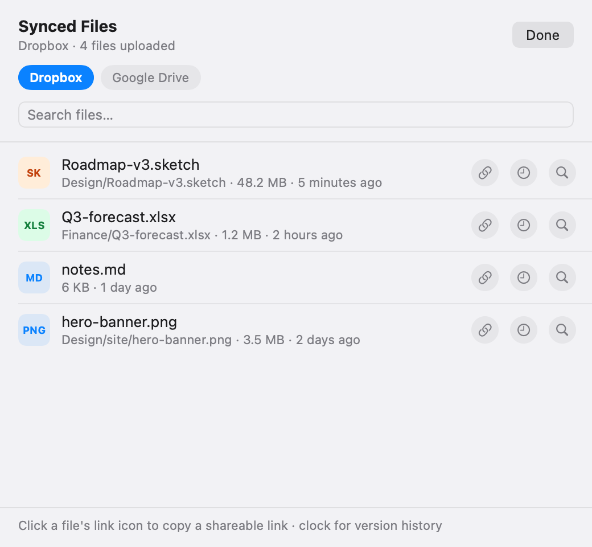The width and height of the screenshot is (592, 547).
Task: Copy shareable link for notes.md
Action: point(485,277)
